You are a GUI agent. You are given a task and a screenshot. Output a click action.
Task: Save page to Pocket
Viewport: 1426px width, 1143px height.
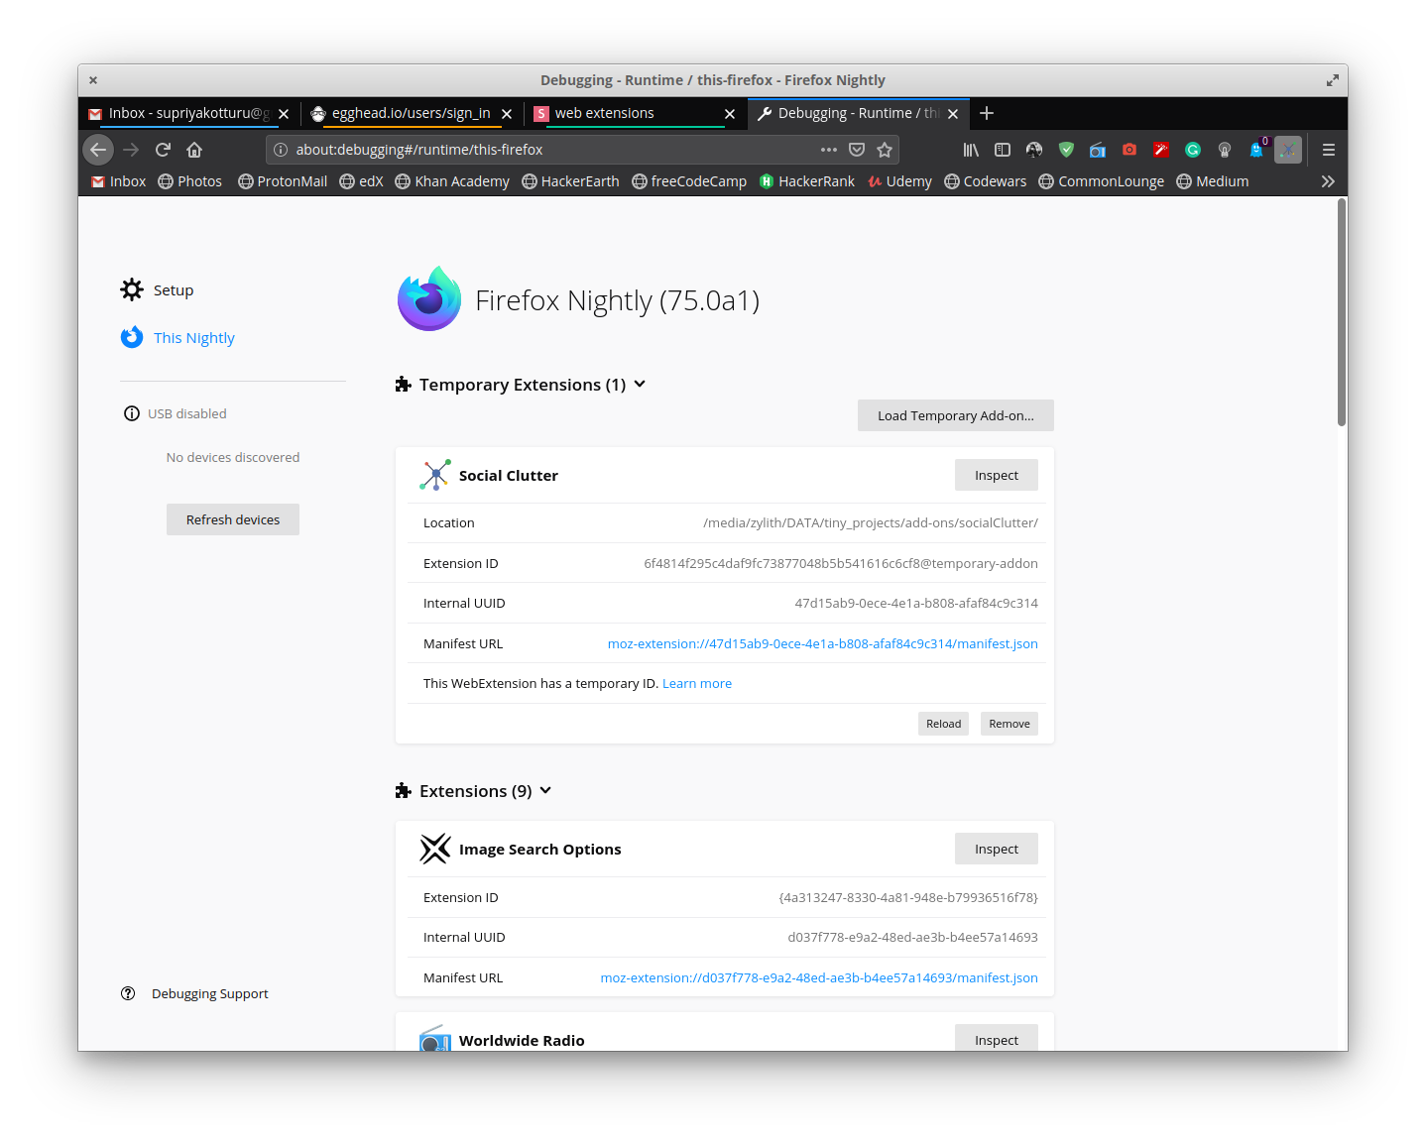[857, 150]
